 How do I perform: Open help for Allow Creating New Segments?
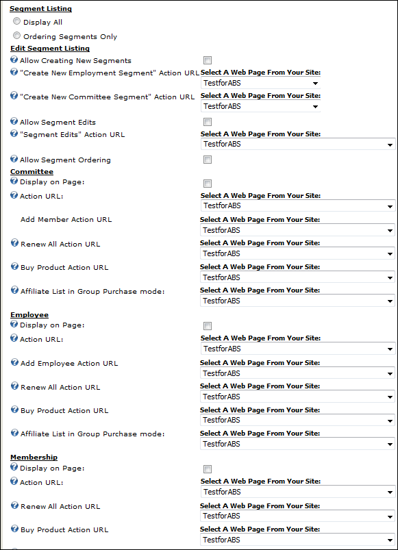pos(14,60)
